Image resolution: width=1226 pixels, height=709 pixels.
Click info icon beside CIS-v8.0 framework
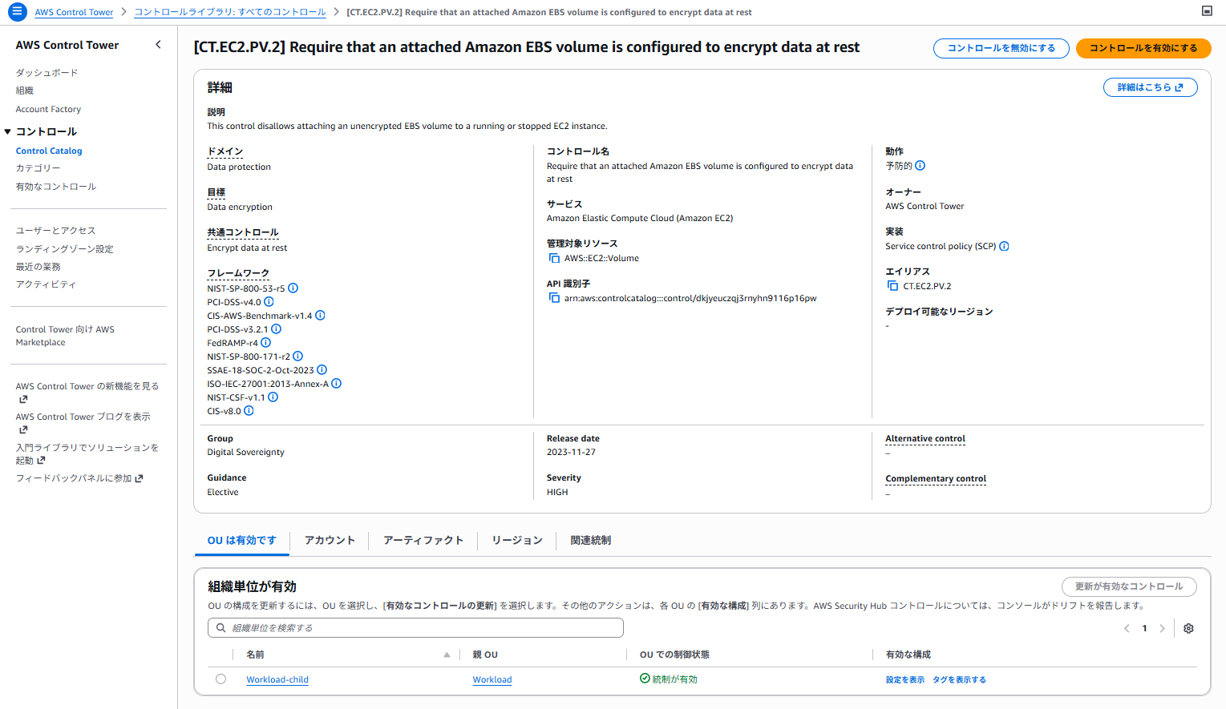[x=249, y=411]
